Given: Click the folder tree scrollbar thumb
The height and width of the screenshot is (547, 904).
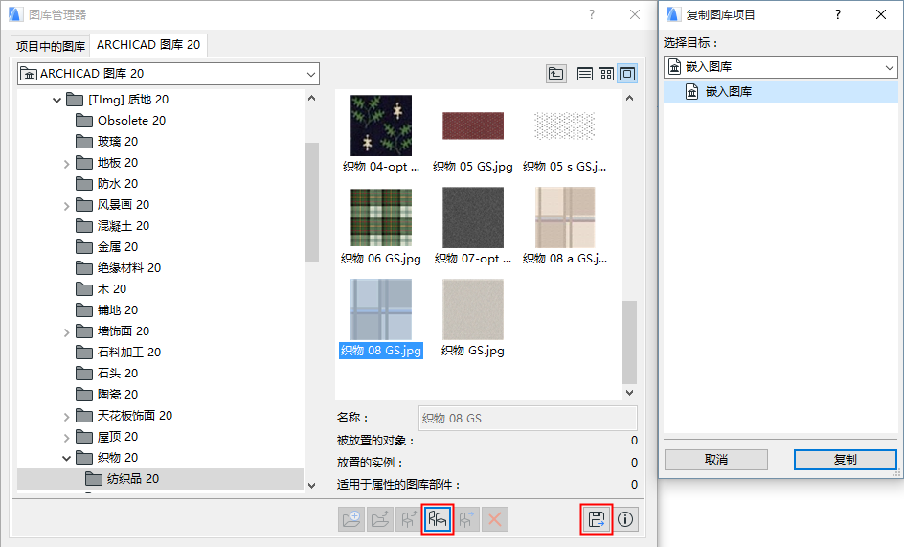Looking at the screenshot, I should pyautogui.click(x=311, y=202).
